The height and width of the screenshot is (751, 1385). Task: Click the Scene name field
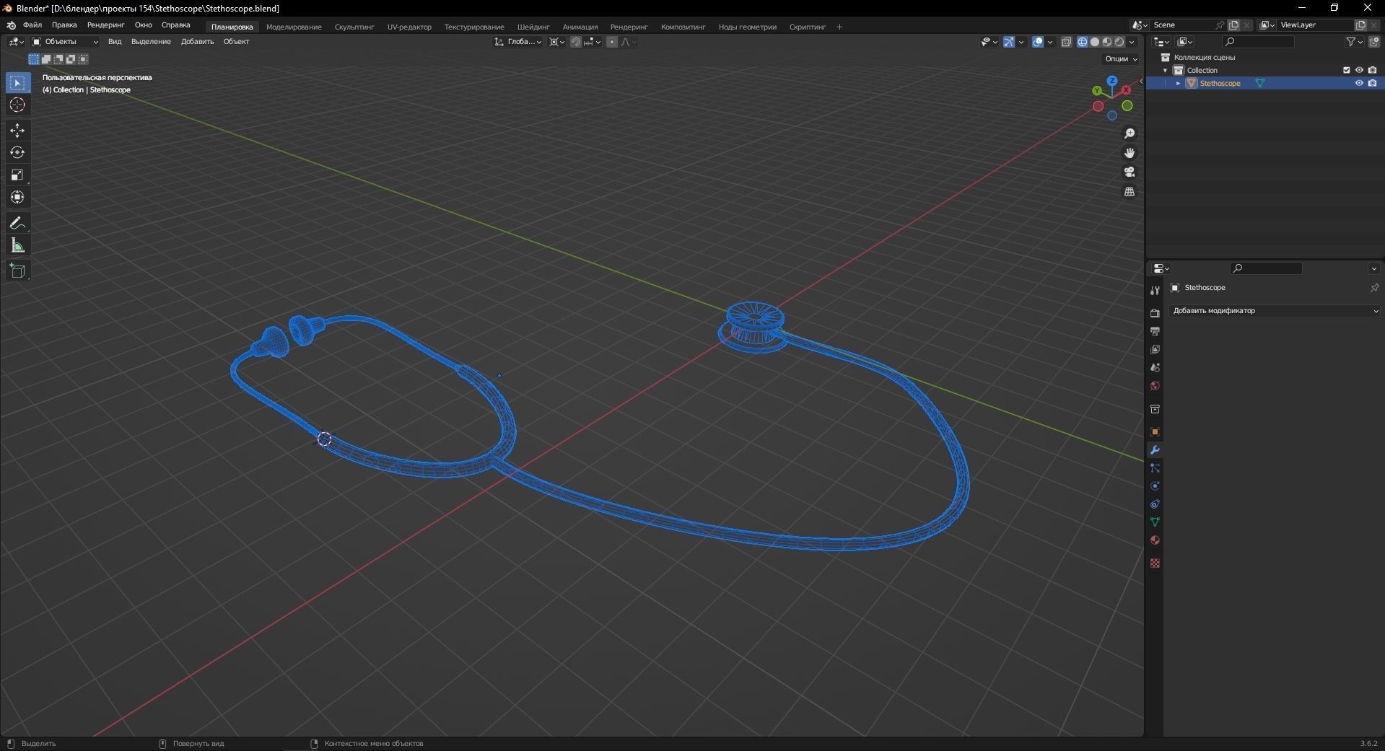pos(1184,25)
